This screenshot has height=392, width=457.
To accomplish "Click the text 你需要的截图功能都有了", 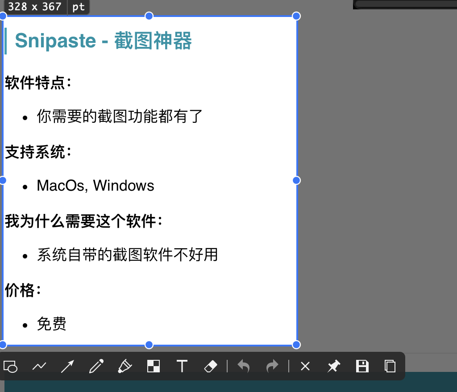I will tap(120, 116).
